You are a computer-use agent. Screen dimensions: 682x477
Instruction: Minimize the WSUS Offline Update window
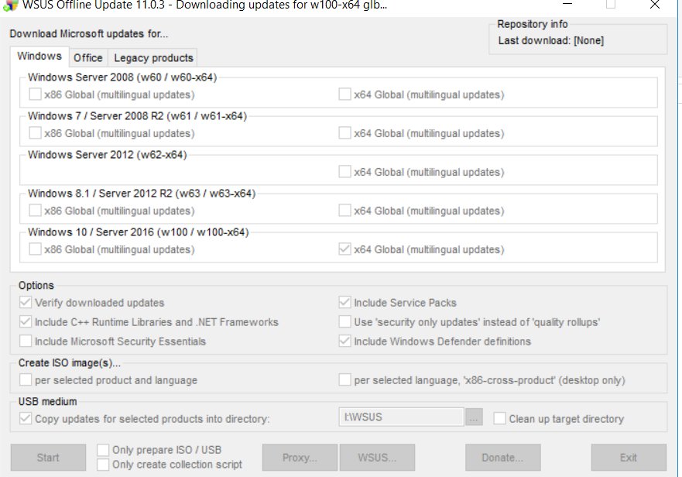[567, 5]
